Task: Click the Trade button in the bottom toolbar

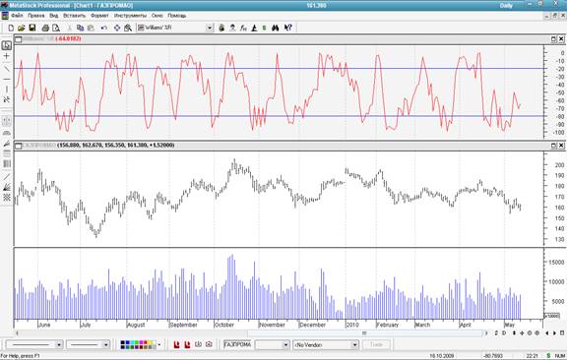Action: click(376, 344)
